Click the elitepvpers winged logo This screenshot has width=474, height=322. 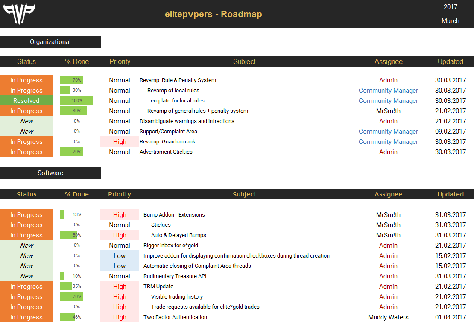point(19,14)
